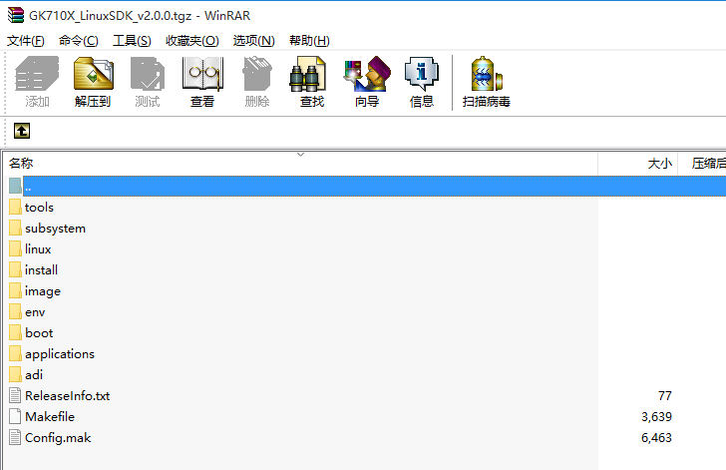
Task: Click the Add (添加) toolbar icon
Action: click(37, 73)
